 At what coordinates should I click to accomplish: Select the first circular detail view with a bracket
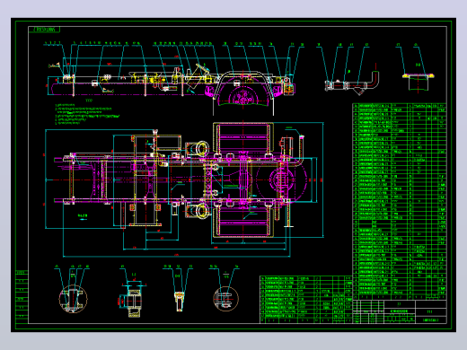point(73,299)
